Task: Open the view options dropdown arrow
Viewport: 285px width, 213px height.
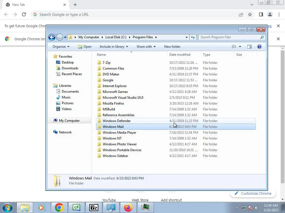Action: [240, 47]
